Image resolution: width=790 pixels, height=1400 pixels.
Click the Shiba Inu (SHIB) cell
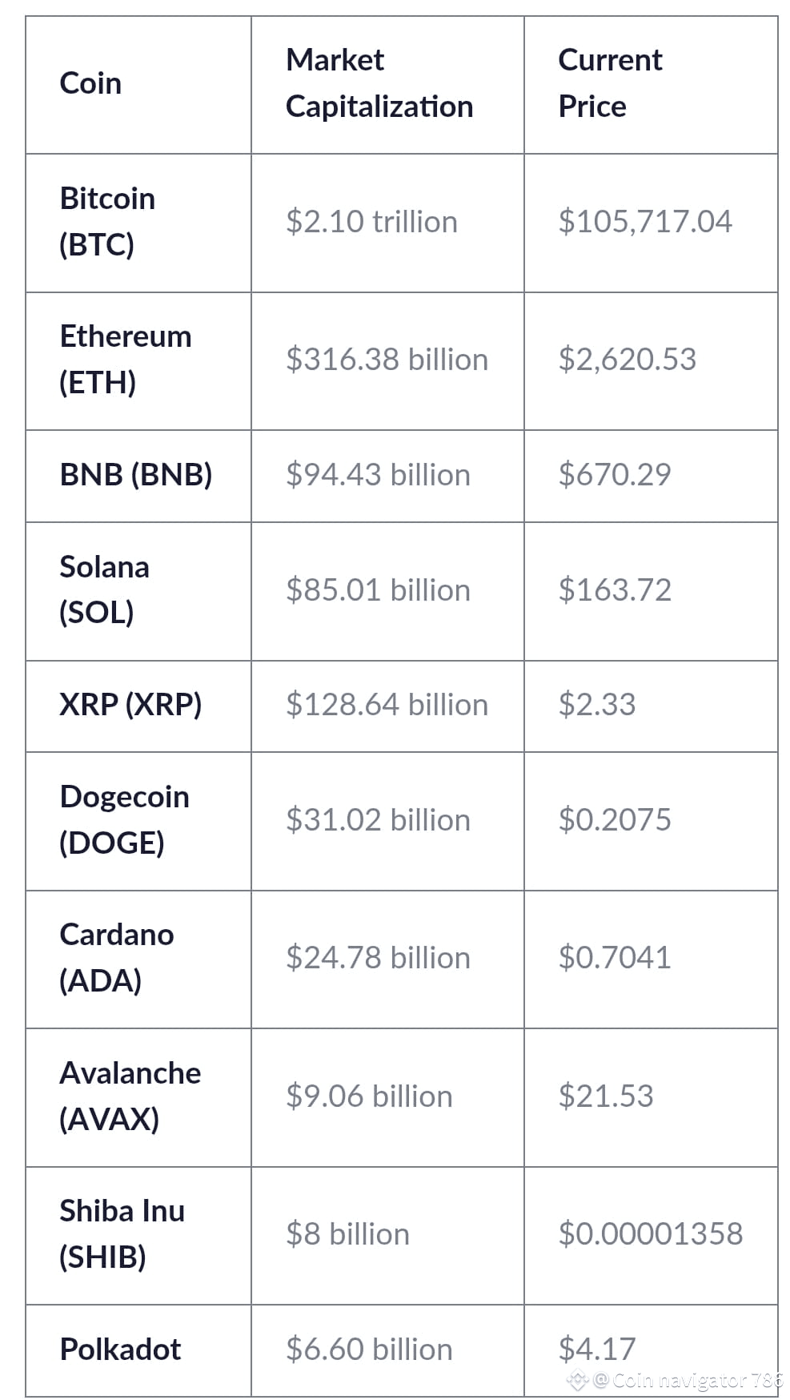pos(138,1235)
